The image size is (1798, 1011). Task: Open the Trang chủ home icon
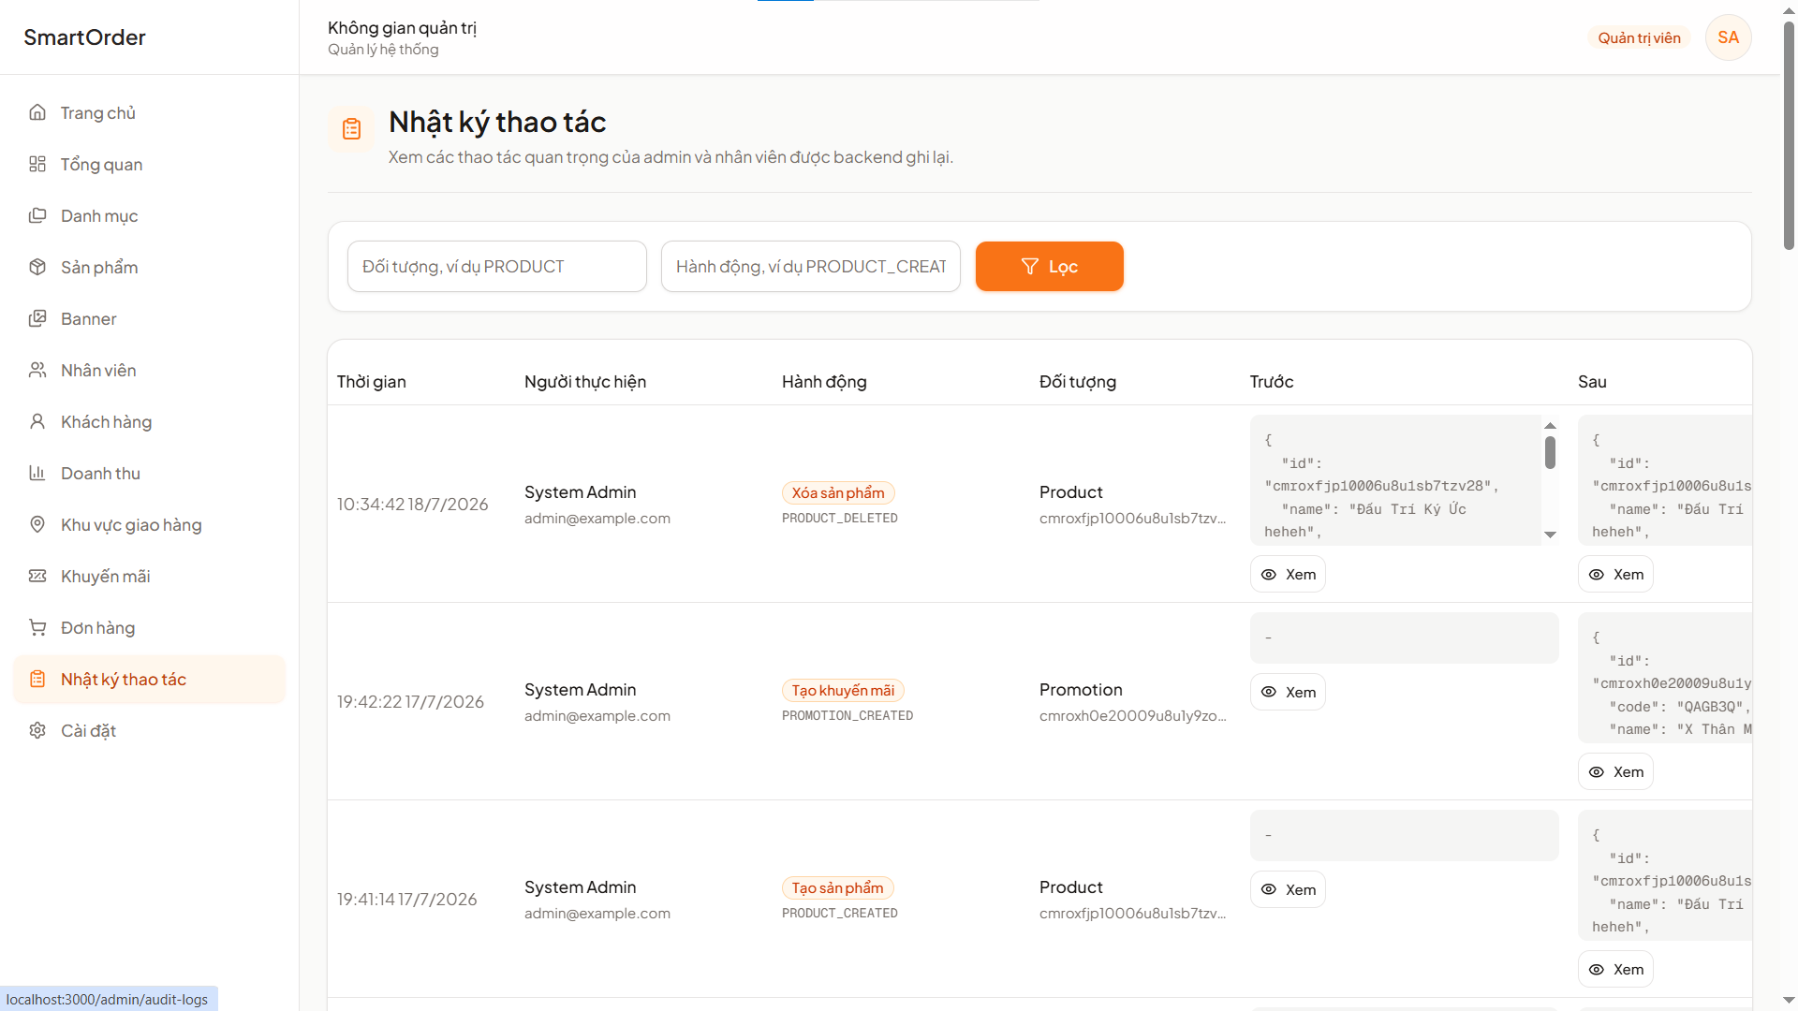[37, 112]
